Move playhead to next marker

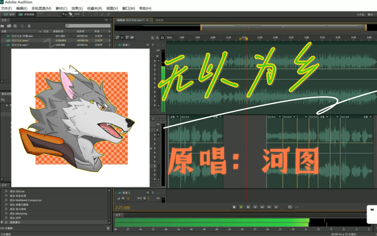[x=276, y=207]
